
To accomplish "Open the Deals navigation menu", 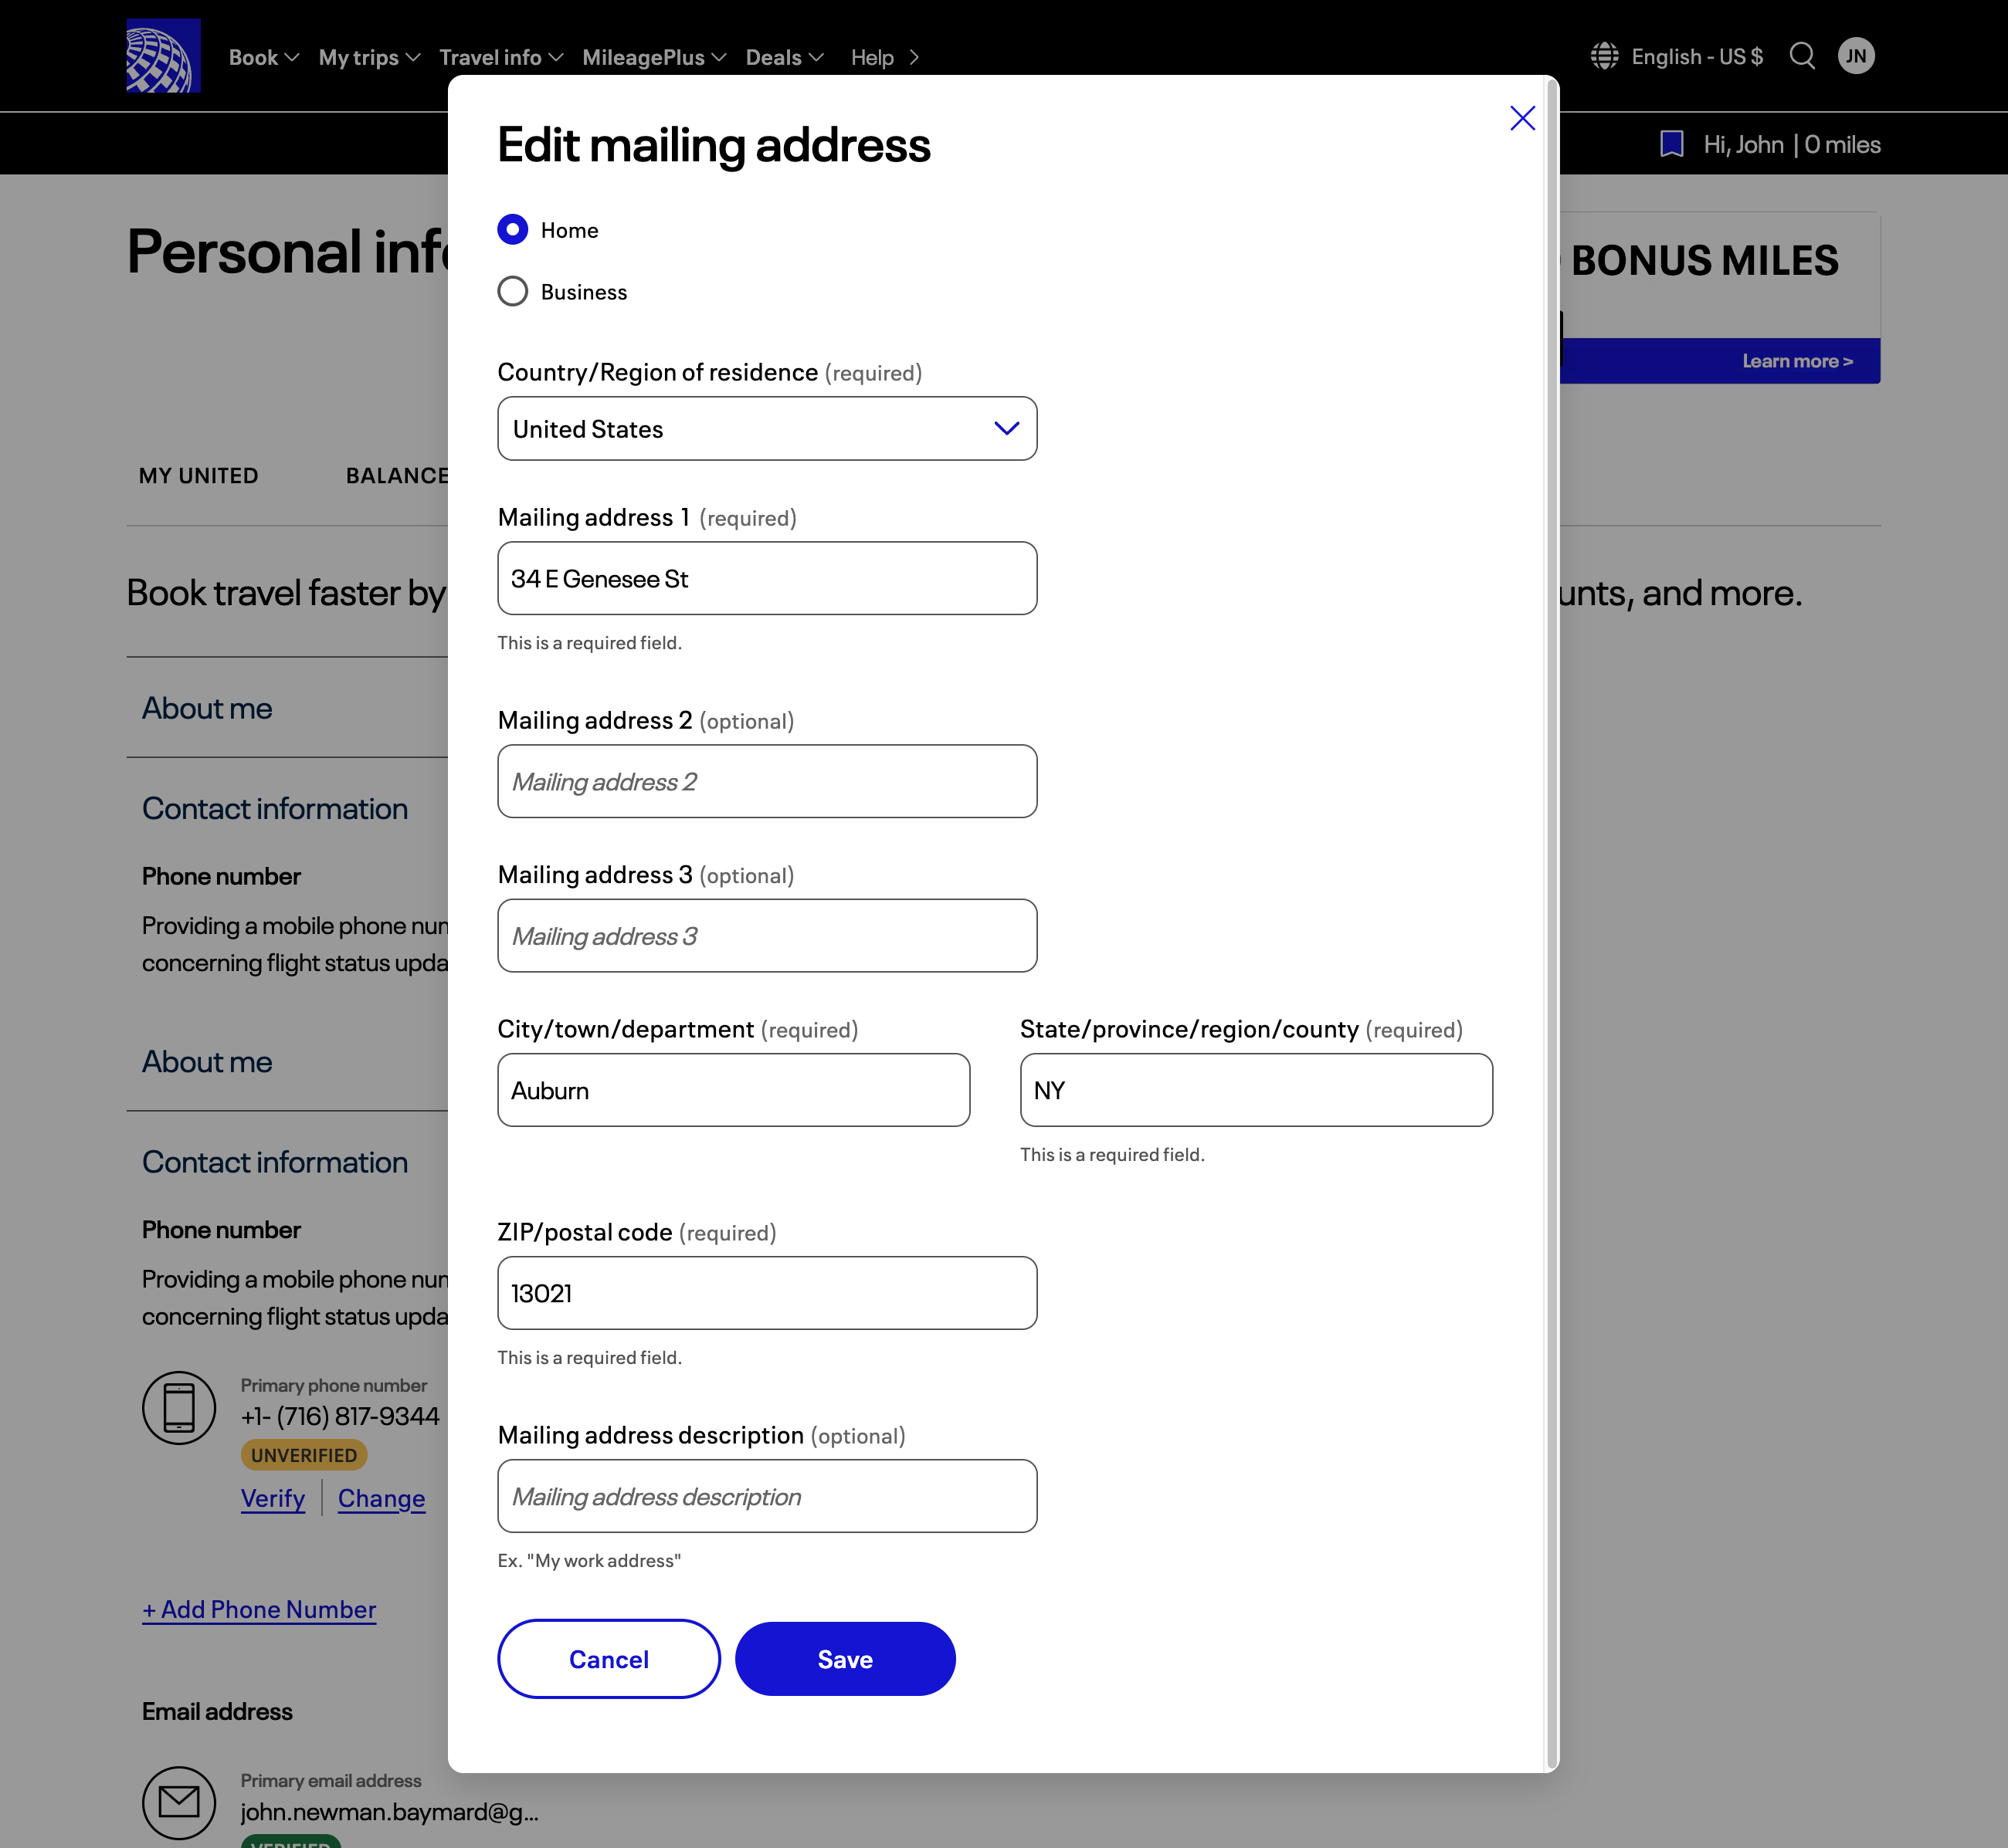I will pyautogui.click(x=783, y=58).
